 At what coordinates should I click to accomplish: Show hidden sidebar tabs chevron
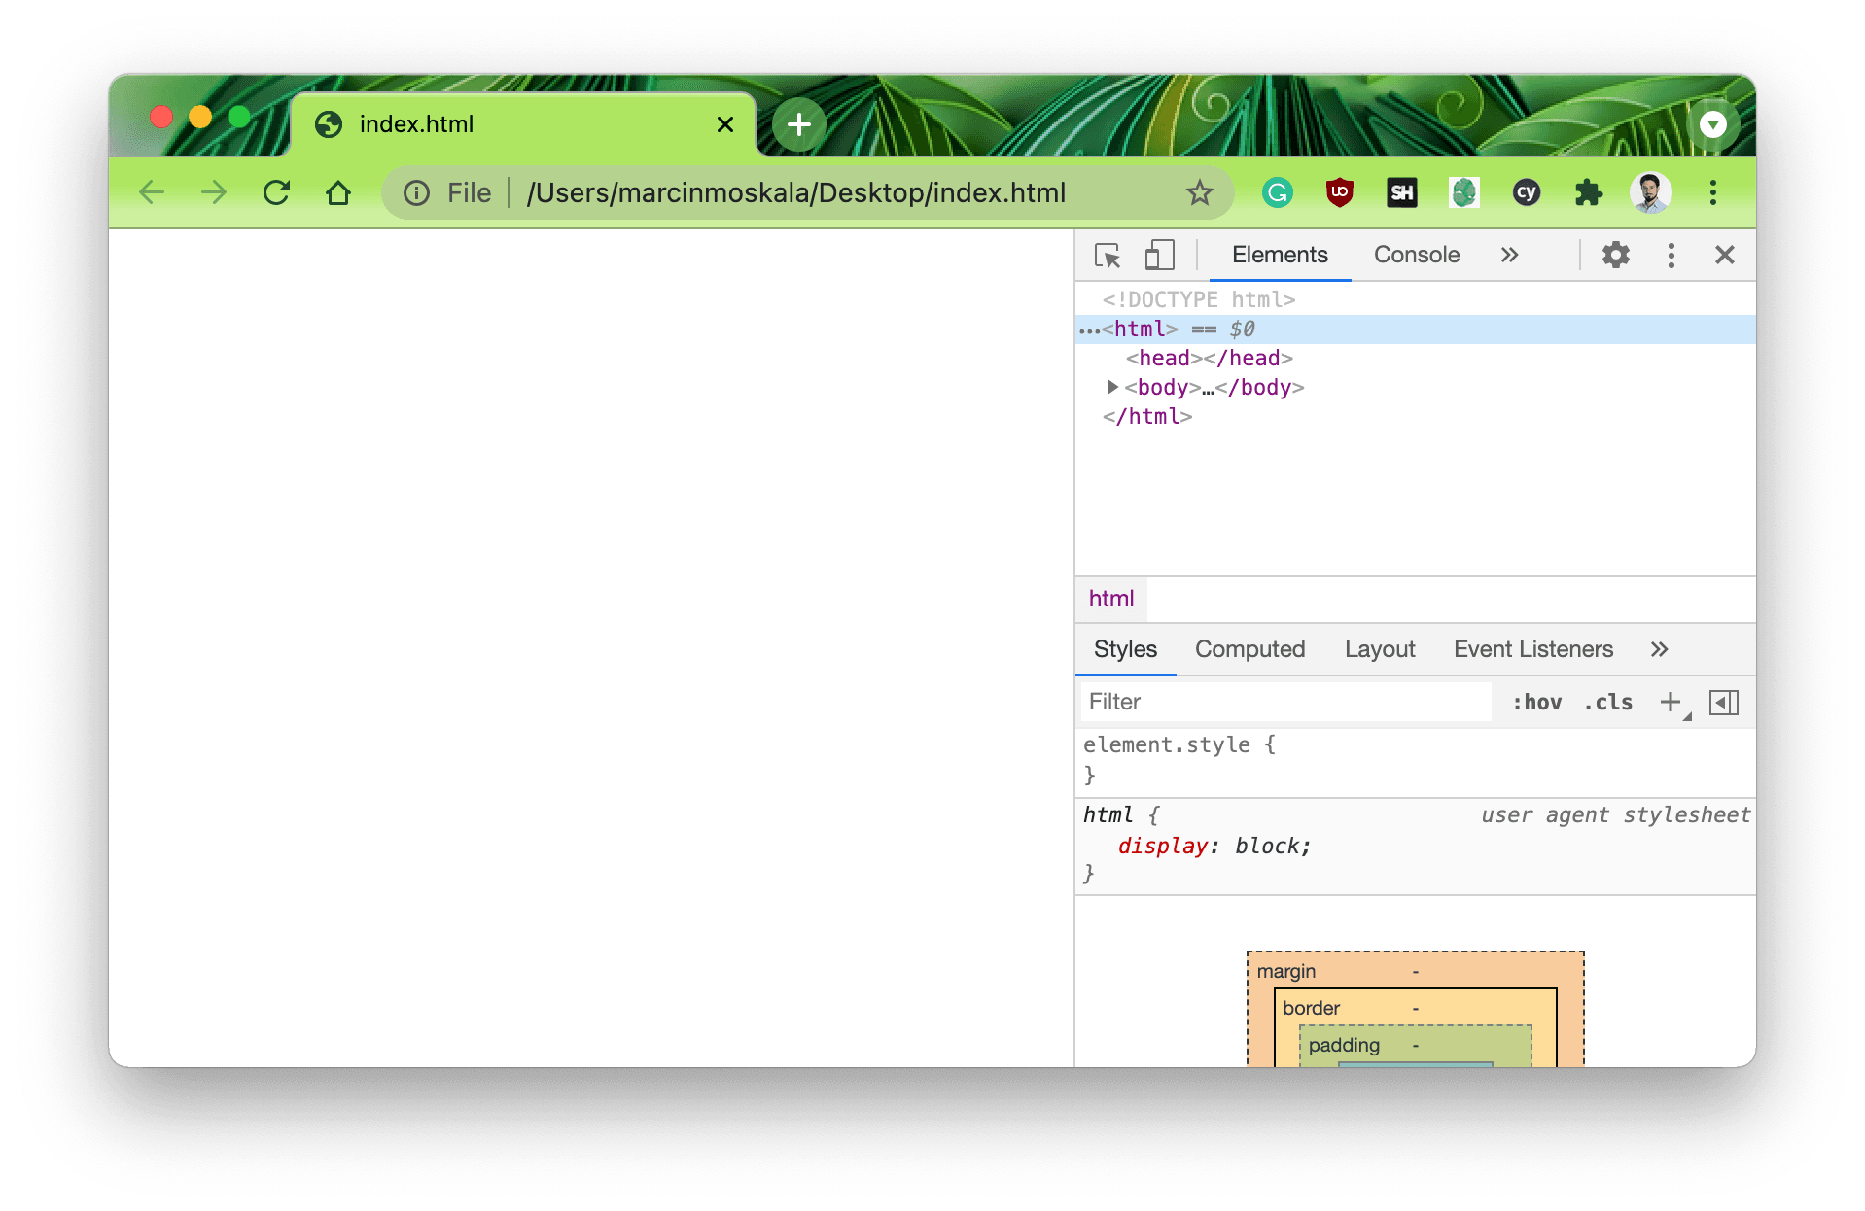1659,649
